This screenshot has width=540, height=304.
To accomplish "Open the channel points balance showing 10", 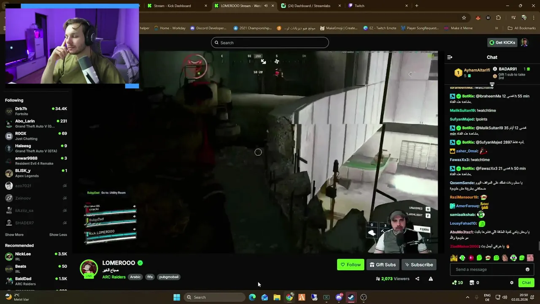I will click(x=457, y=282).
